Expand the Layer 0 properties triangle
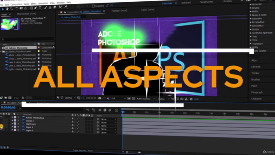Image resolution: width=275 pixels, height=155 pixels. pos(12,130)
